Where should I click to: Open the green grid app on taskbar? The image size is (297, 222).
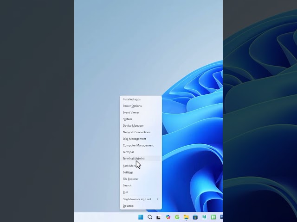click(213, 217)
